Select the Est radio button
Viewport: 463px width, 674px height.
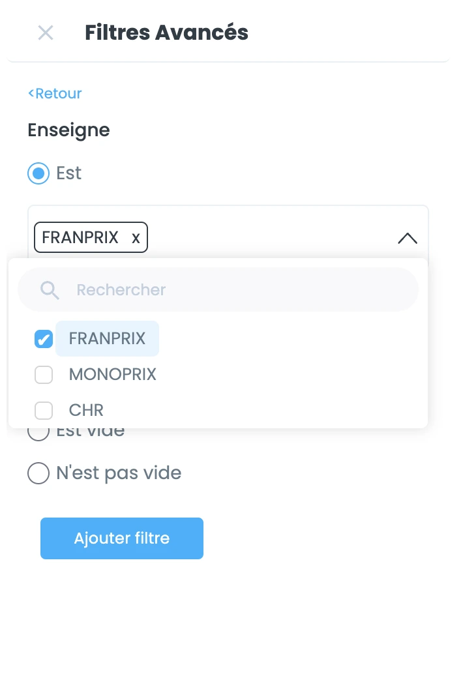[x=38, y=173]
